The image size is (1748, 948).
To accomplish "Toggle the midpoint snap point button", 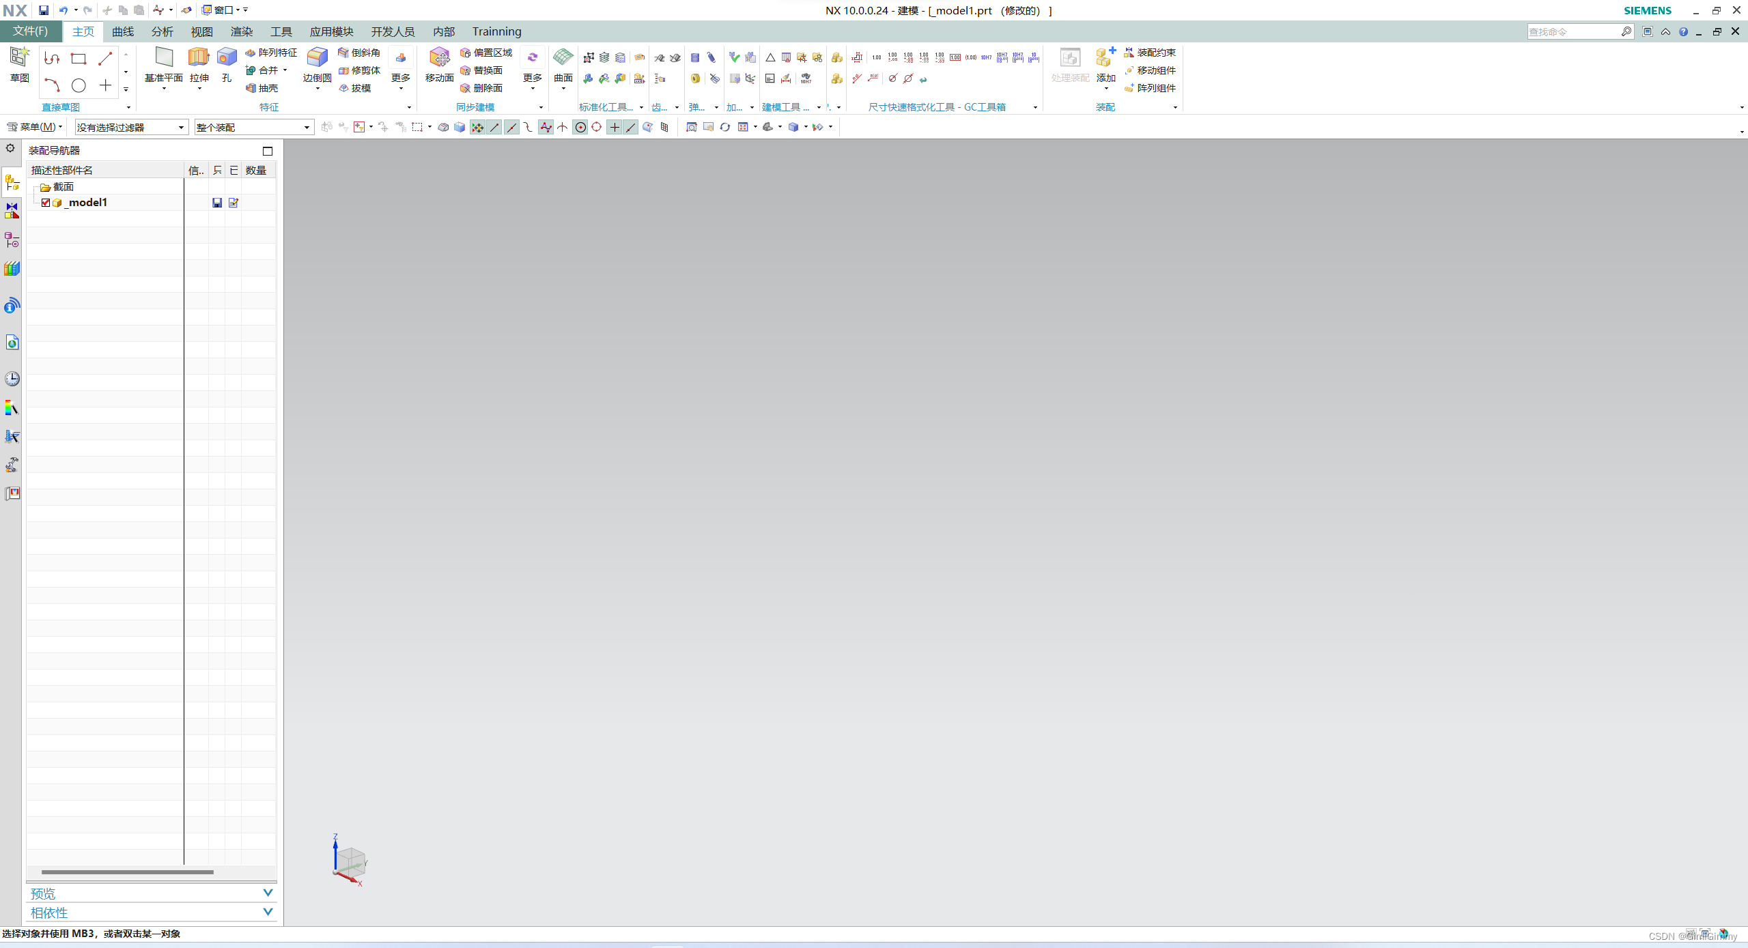I will (x=511, y=127).
